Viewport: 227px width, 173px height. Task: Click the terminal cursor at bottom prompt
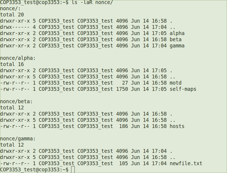pyautogui.click(x=73, y=170)
